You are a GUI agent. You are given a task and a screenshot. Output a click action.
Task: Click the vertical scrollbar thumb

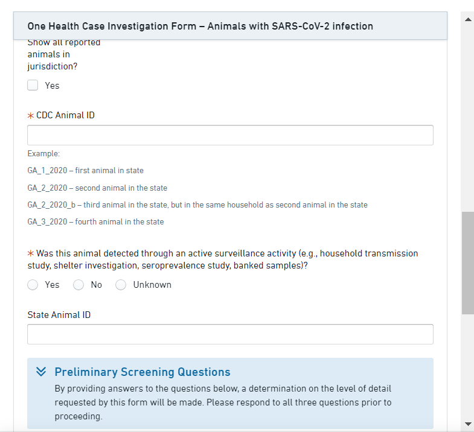pos(467,262)
